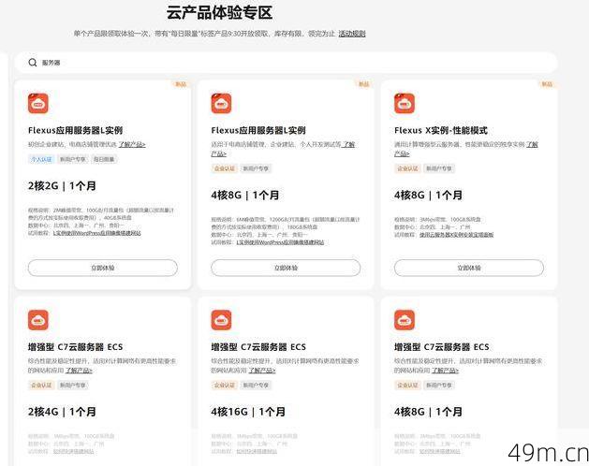Open WordPress tutorial link in 2核2G L实例 card
Viewport: 589px width, 466px height.
pos(96,233)
